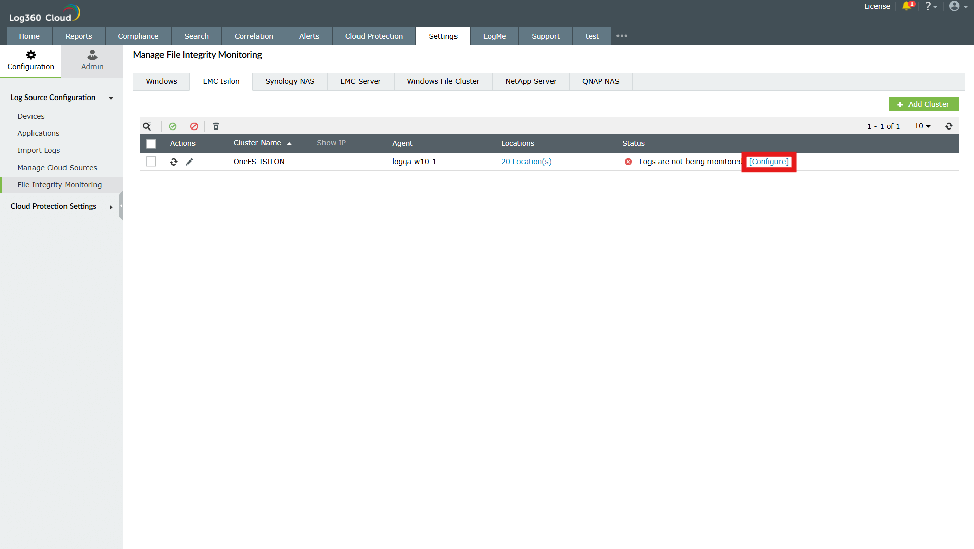Edit OneFS-ISILON using the pencil icon
Image resolution: width=974 pixels, height=549 pixels.
click(x=190, y=162)
